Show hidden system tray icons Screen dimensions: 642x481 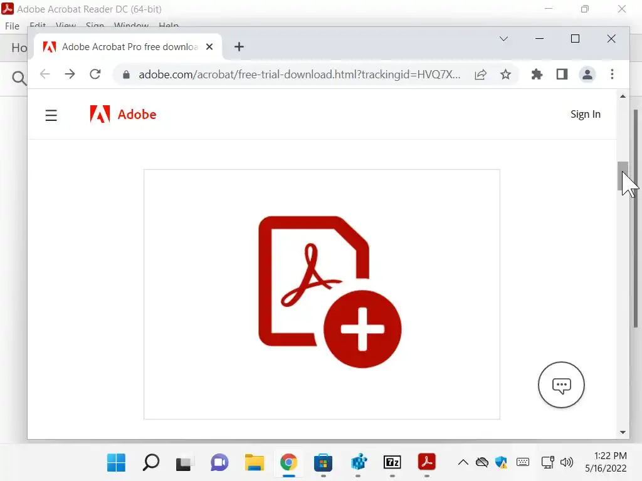463,463
